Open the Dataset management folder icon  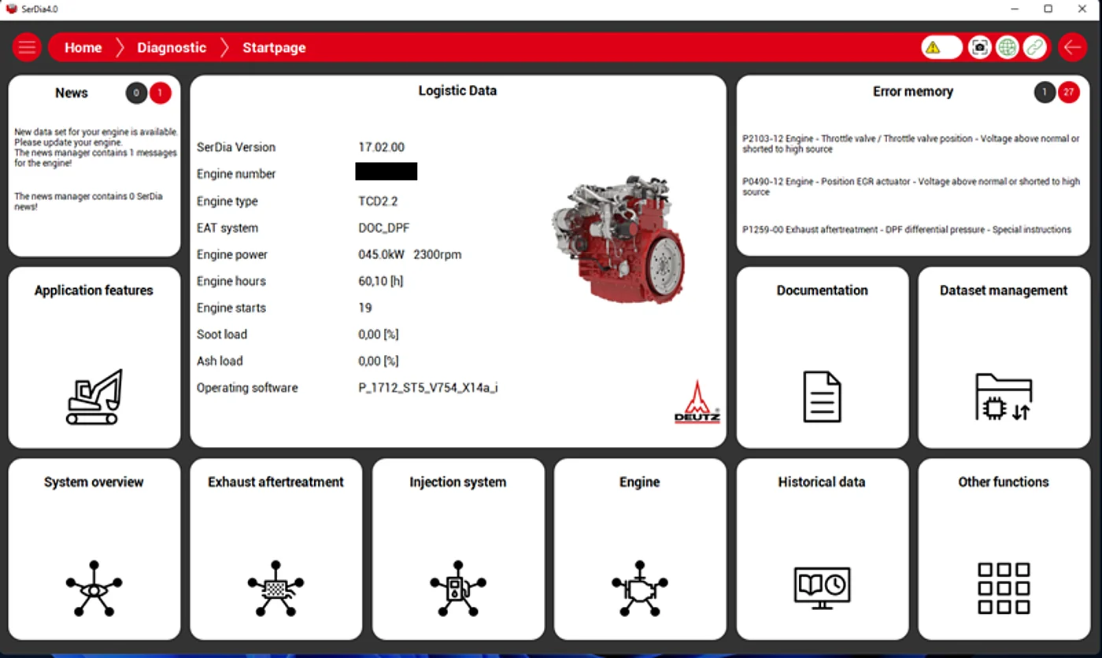pyautogui.click(x=1004, y=397)
